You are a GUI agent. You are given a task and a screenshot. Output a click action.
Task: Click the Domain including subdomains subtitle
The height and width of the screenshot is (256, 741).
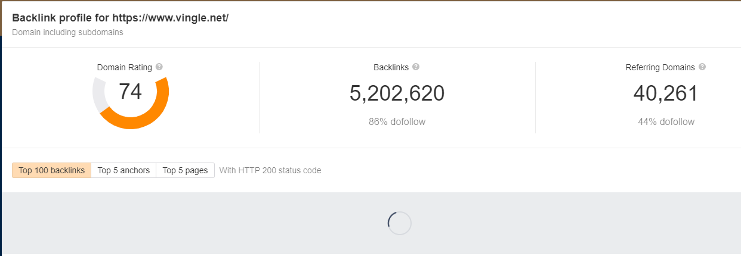click(x=67, y=32)
